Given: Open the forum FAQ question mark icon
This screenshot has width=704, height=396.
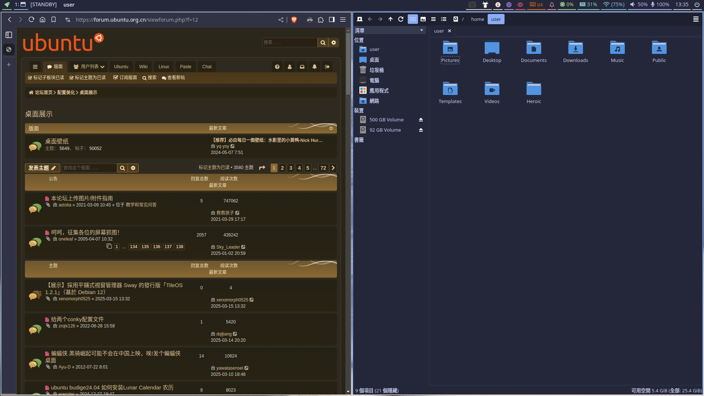Looking at the screenshot, I should (x=277, y=67).
